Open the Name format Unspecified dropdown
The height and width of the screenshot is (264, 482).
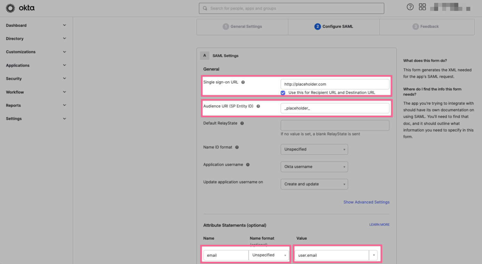(x=268, y=255)
